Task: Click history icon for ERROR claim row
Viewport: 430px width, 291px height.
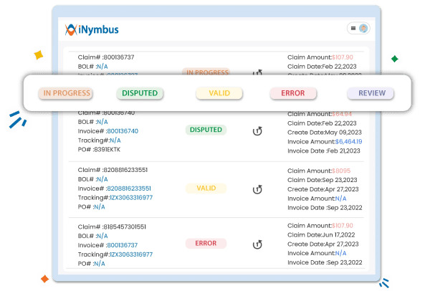Action: [257, 244]
